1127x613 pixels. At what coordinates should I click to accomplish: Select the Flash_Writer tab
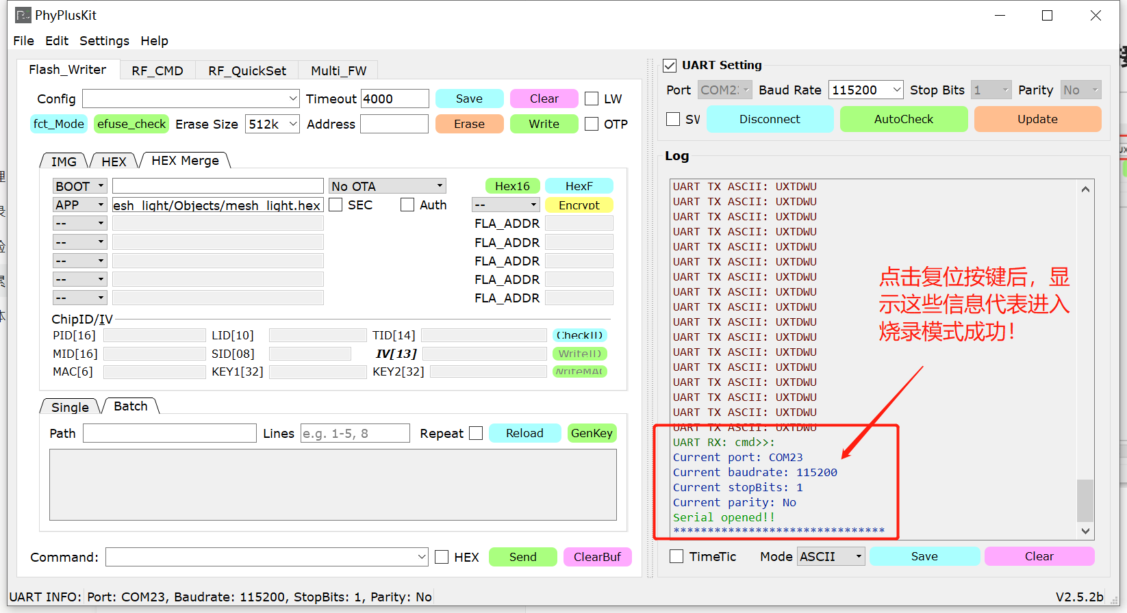click(x=68, y=70)
